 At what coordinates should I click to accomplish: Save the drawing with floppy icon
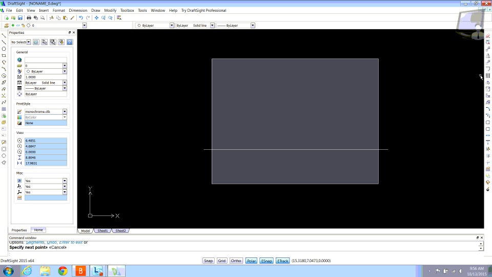[20, 18]
